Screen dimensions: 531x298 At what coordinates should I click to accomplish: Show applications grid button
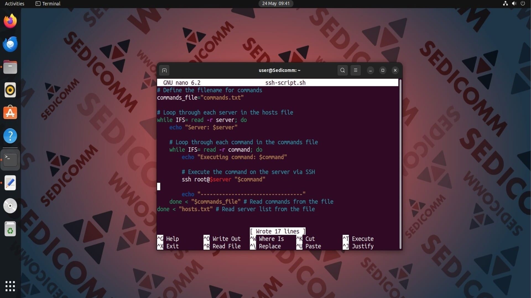[10, 286]
